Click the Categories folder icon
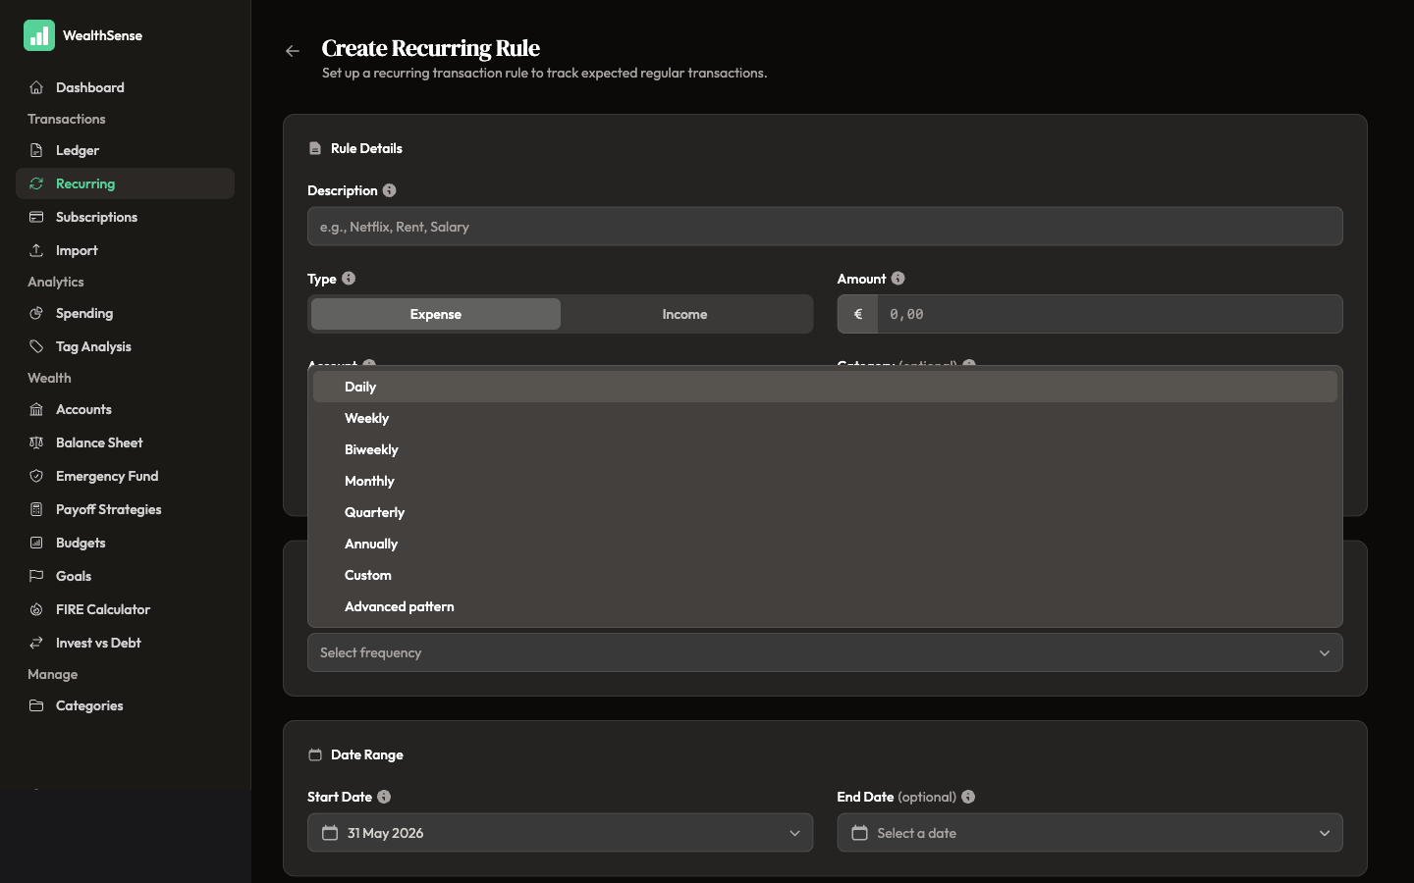1414x883 pixels. point(36,705)
